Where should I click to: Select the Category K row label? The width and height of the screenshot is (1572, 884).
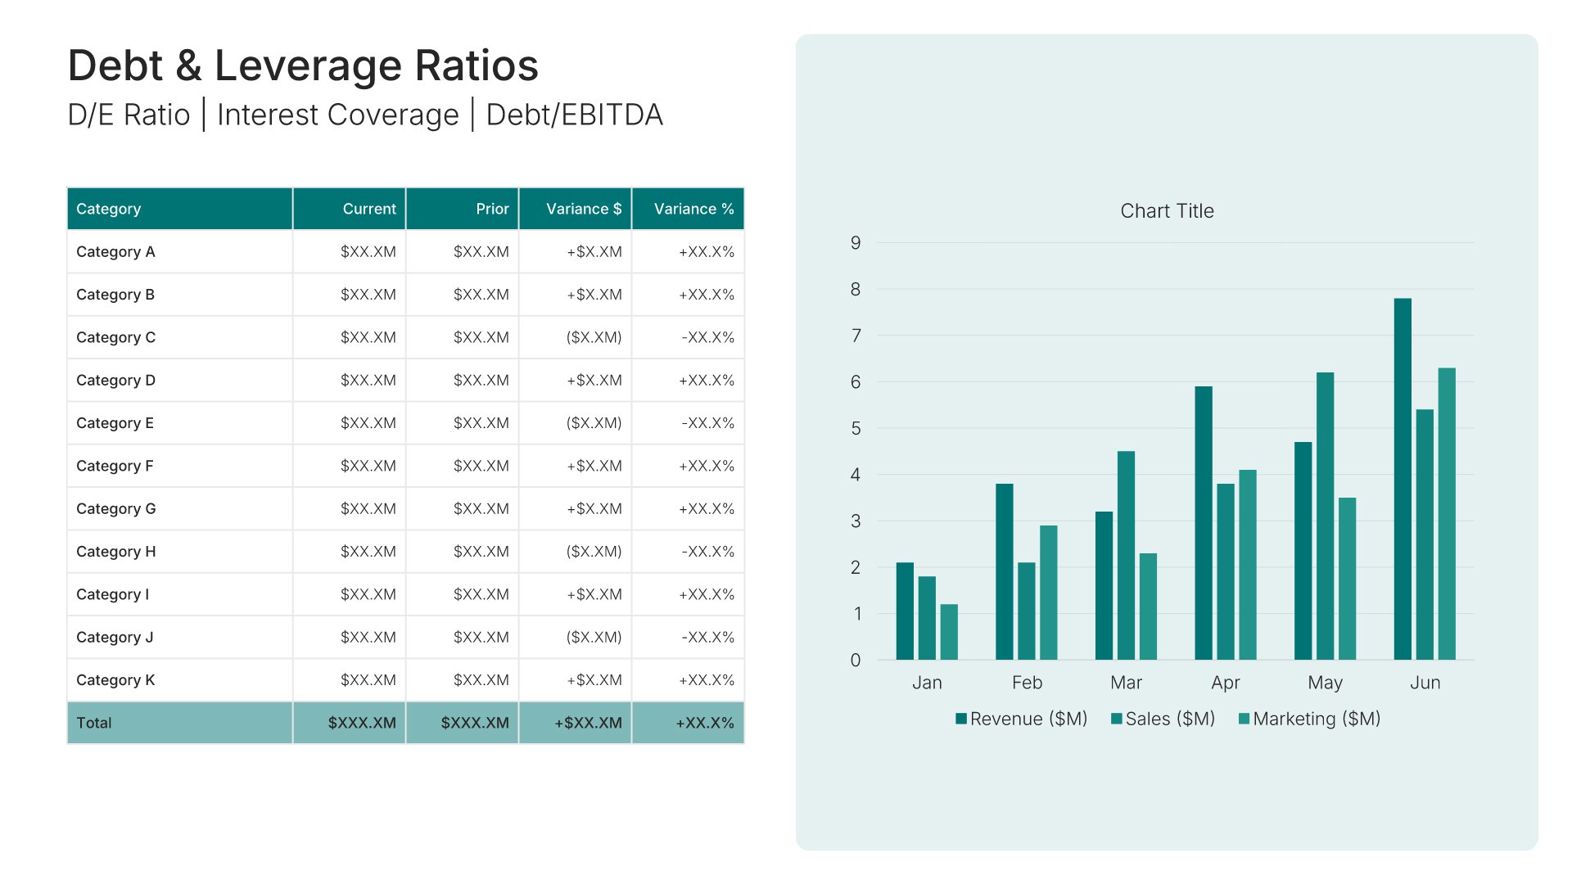click(x=115, y=680)
